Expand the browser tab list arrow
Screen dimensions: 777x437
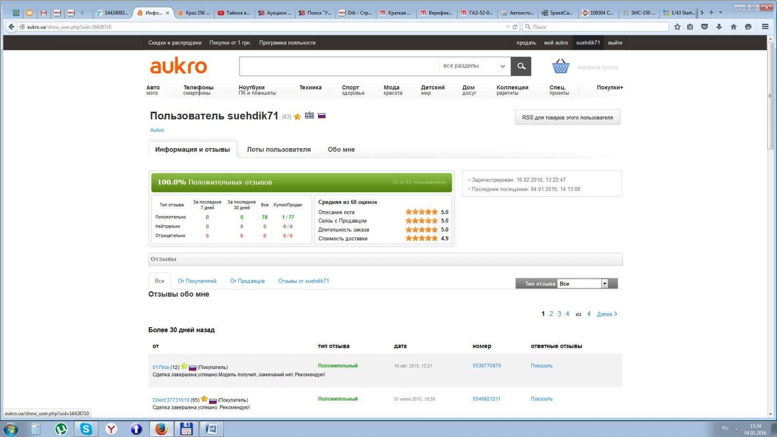[x=720, y=13]
